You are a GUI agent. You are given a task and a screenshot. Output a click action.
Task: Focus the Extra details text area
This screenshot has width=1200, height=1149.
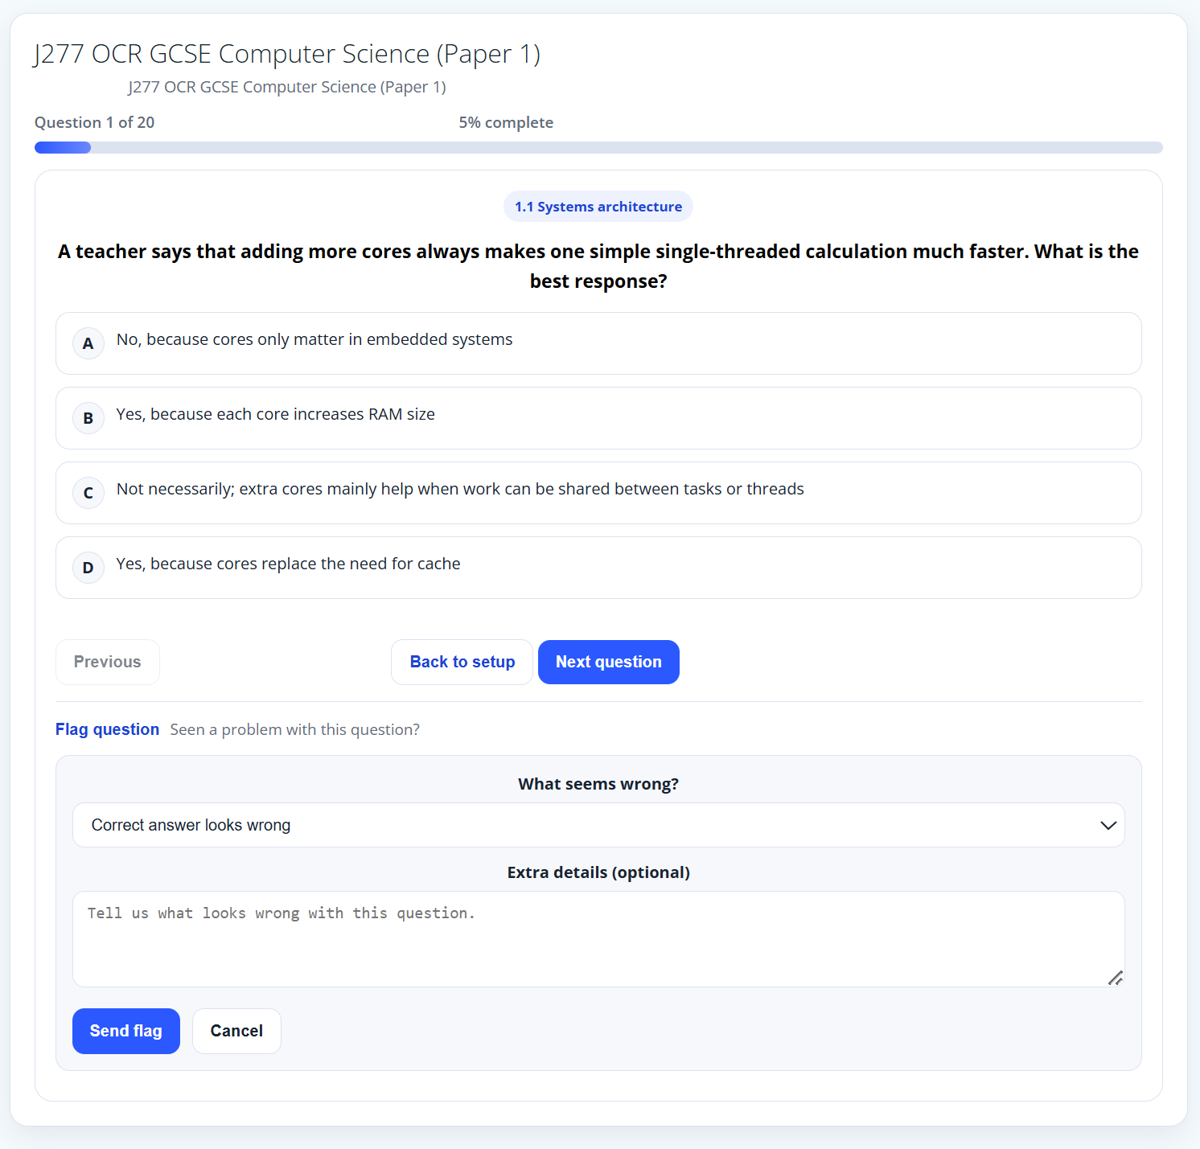pos(598,938)
